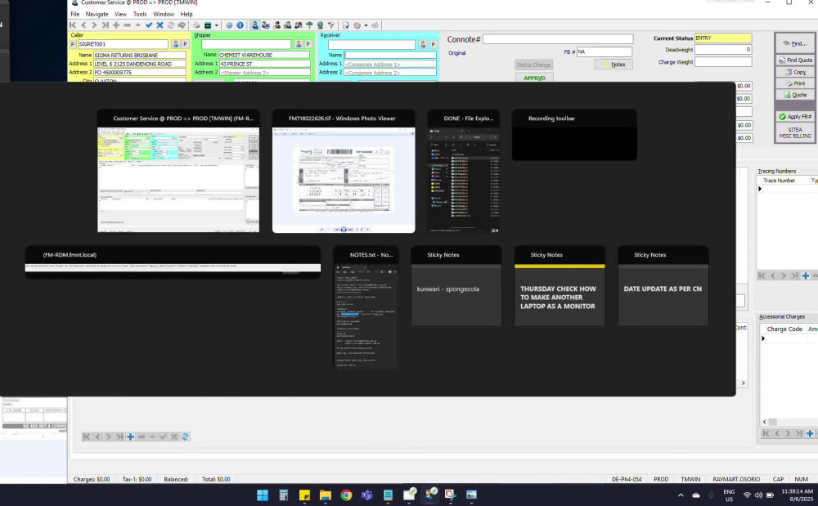Click the Apply FB# button
The width and height of the screenshot is (818, 506).
pyautogui.click(x=795, y=116)
